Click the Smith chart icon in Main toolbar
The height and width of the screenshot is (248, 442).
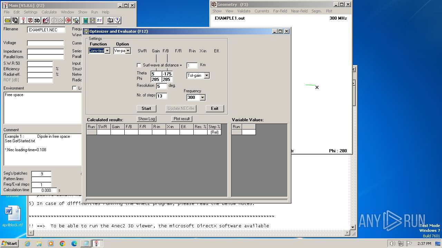click(x=54, y=20)
